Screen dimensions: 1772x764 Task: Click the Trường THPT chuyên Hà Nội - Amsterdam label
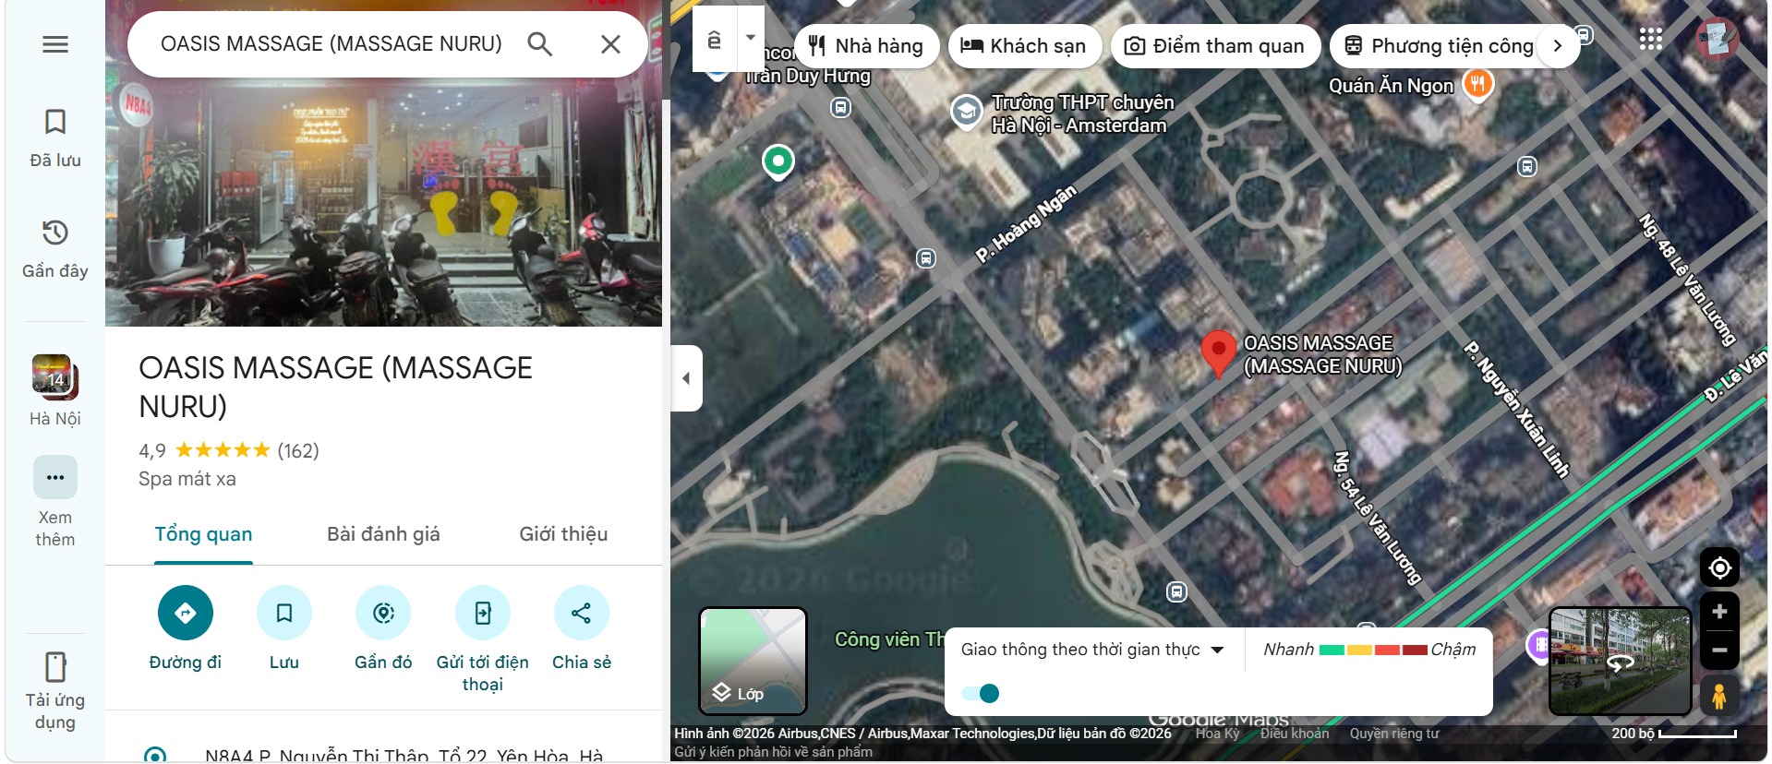tap(1082, 113)
